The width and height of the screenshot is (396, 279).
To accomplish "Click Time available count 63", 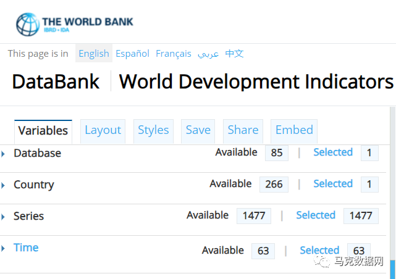I will tap(263, 251).
